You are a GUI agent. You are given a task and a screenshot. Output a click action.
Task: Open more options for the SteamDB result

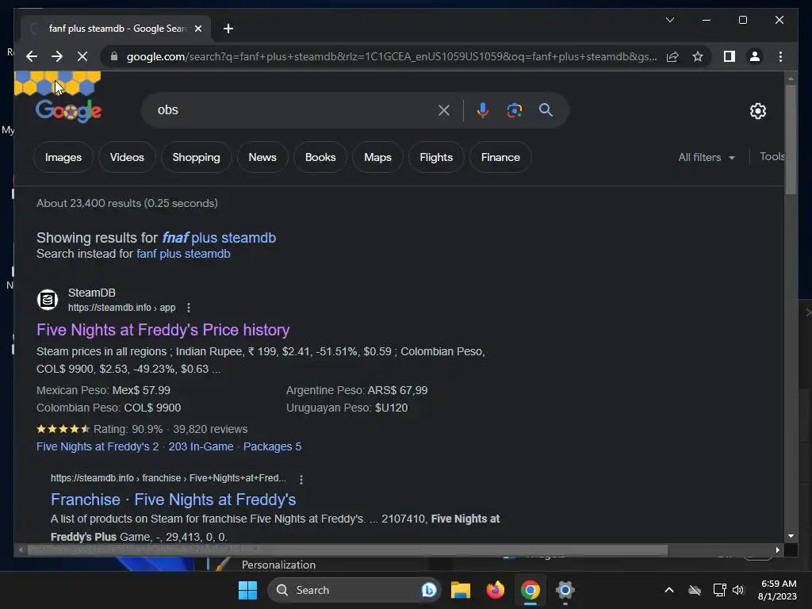(x=189, y=308)
